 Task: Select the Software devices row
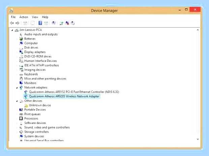pyautogui.click(x=35, y=123)
